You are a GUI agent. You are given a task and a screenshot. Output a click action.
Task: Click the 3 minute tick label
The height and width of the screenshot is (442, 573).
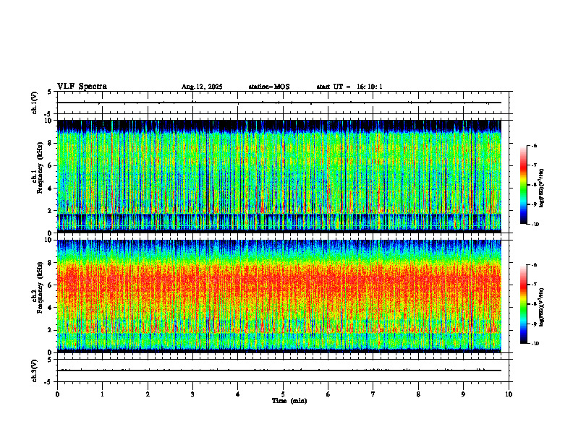(192, 394)
